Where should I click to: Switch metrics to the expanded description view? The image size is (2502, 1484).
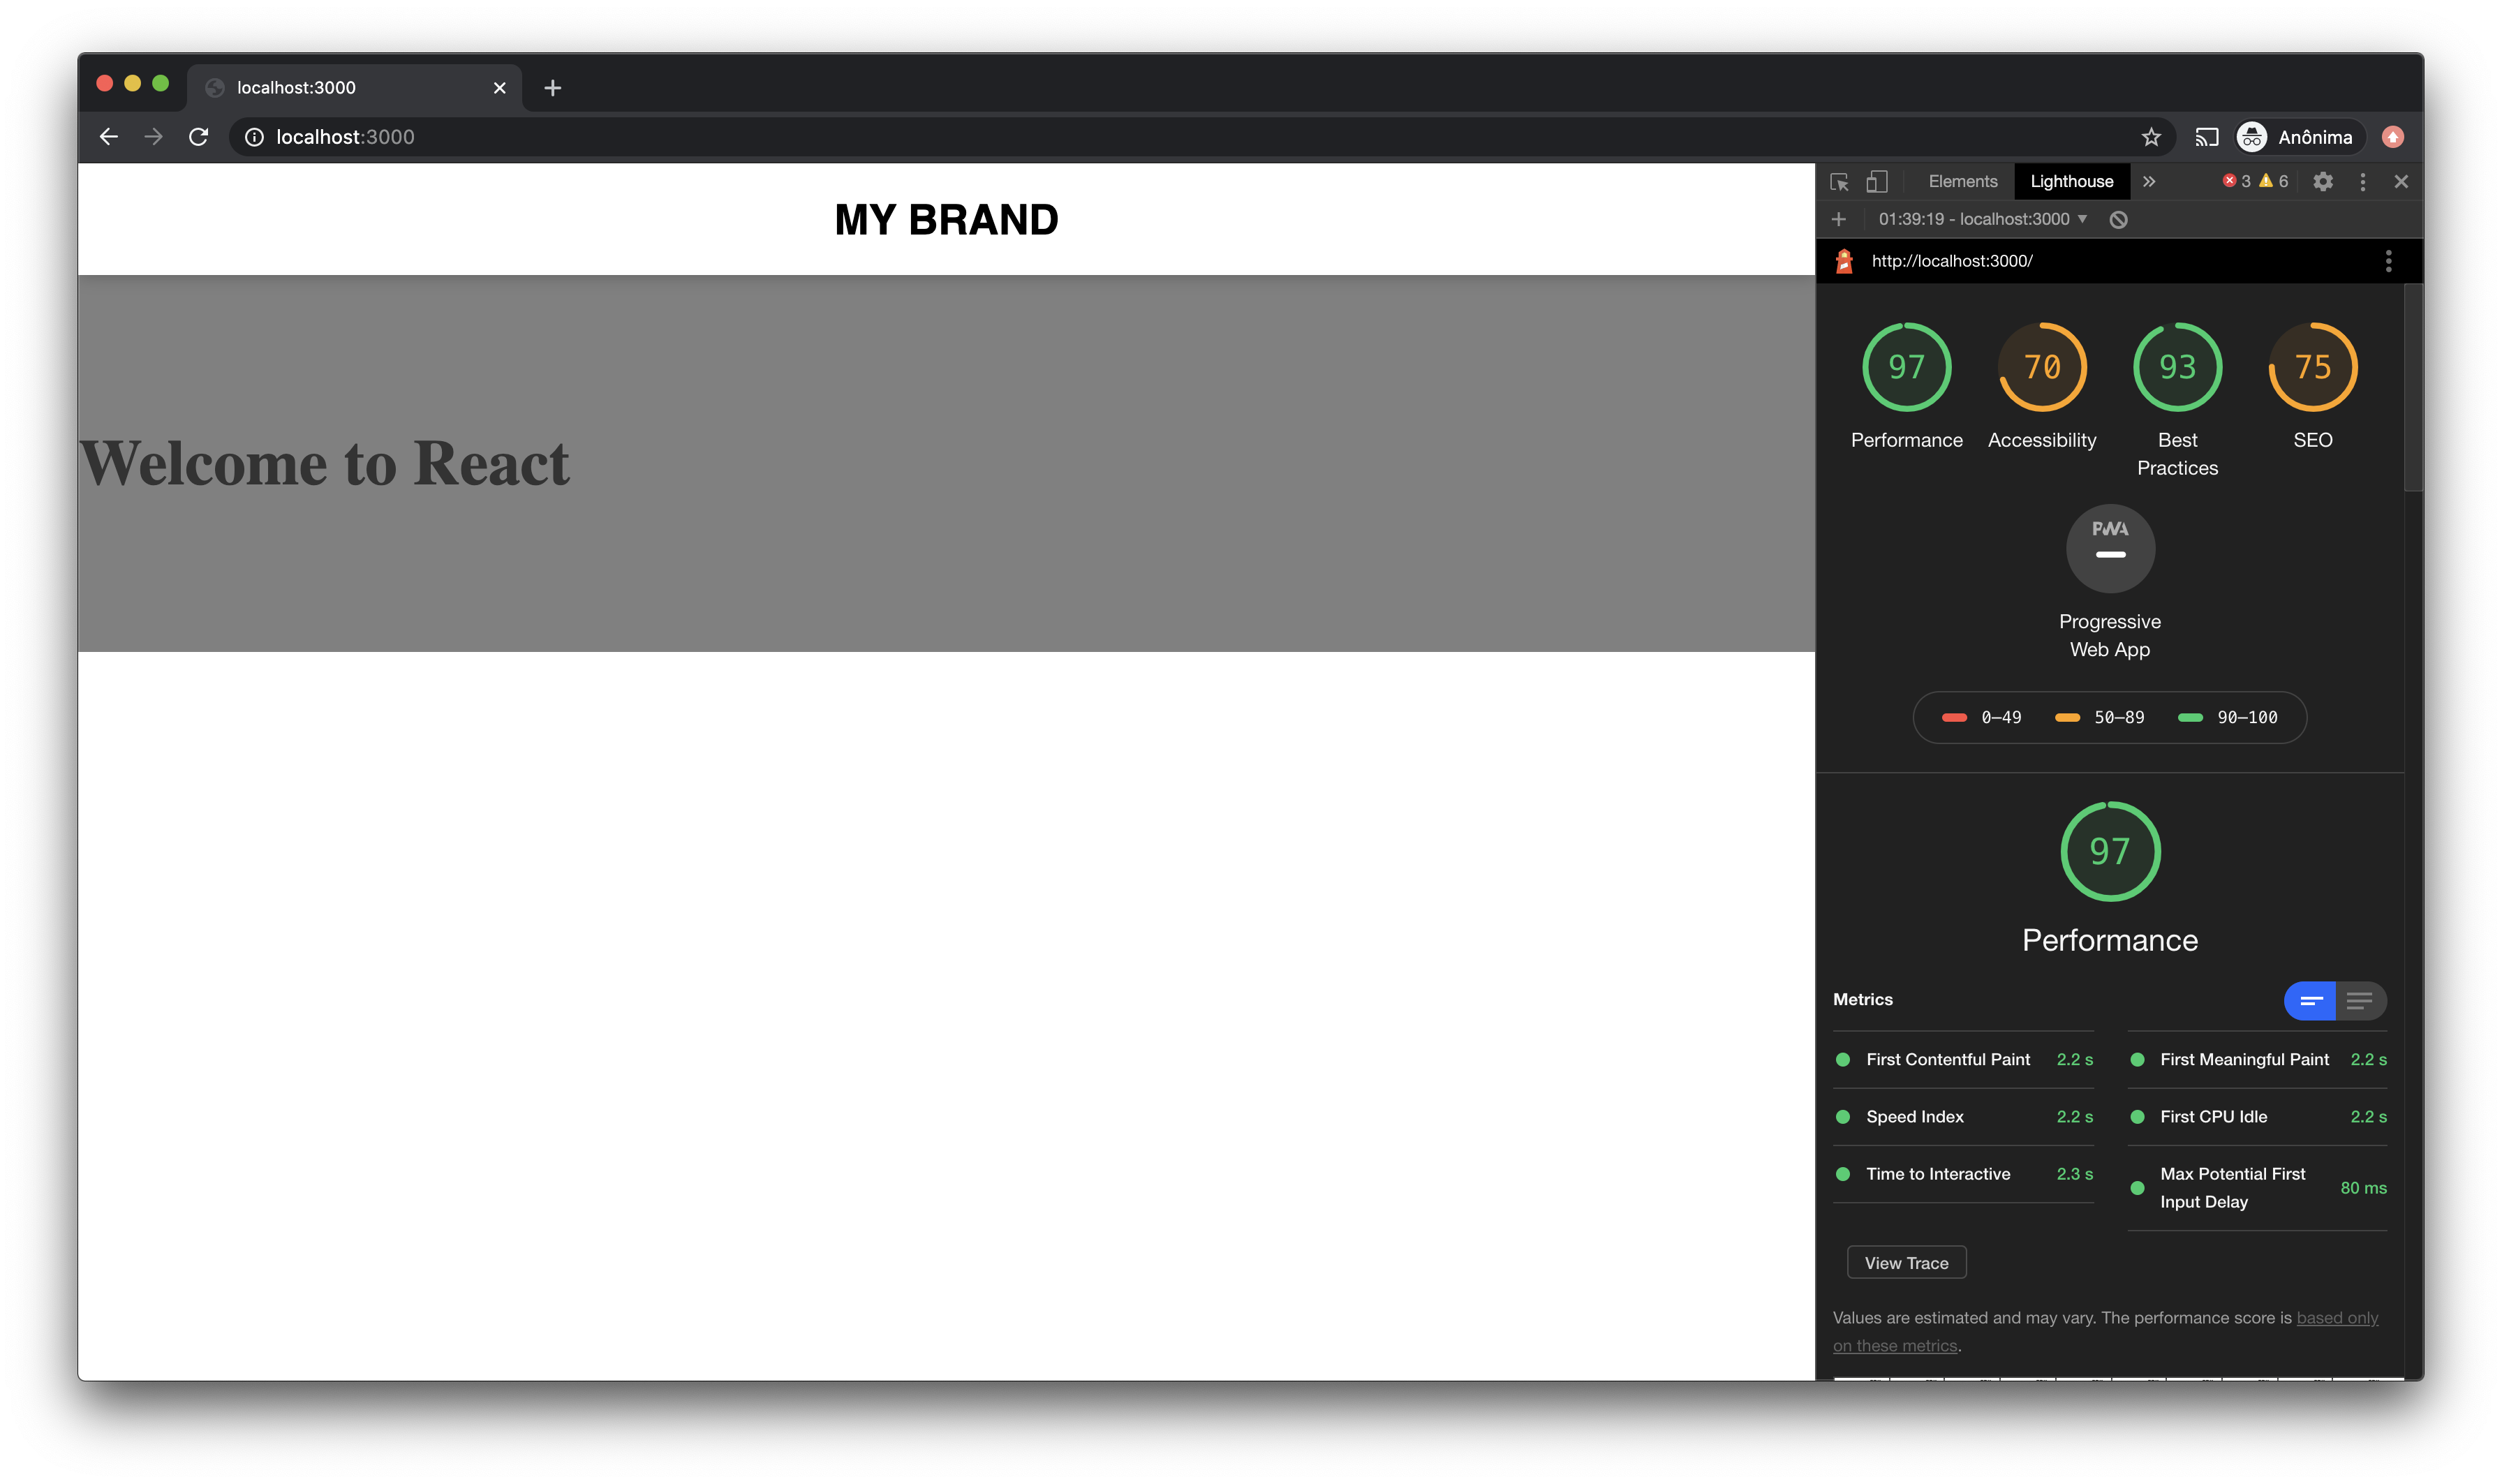(2360, 1001)
